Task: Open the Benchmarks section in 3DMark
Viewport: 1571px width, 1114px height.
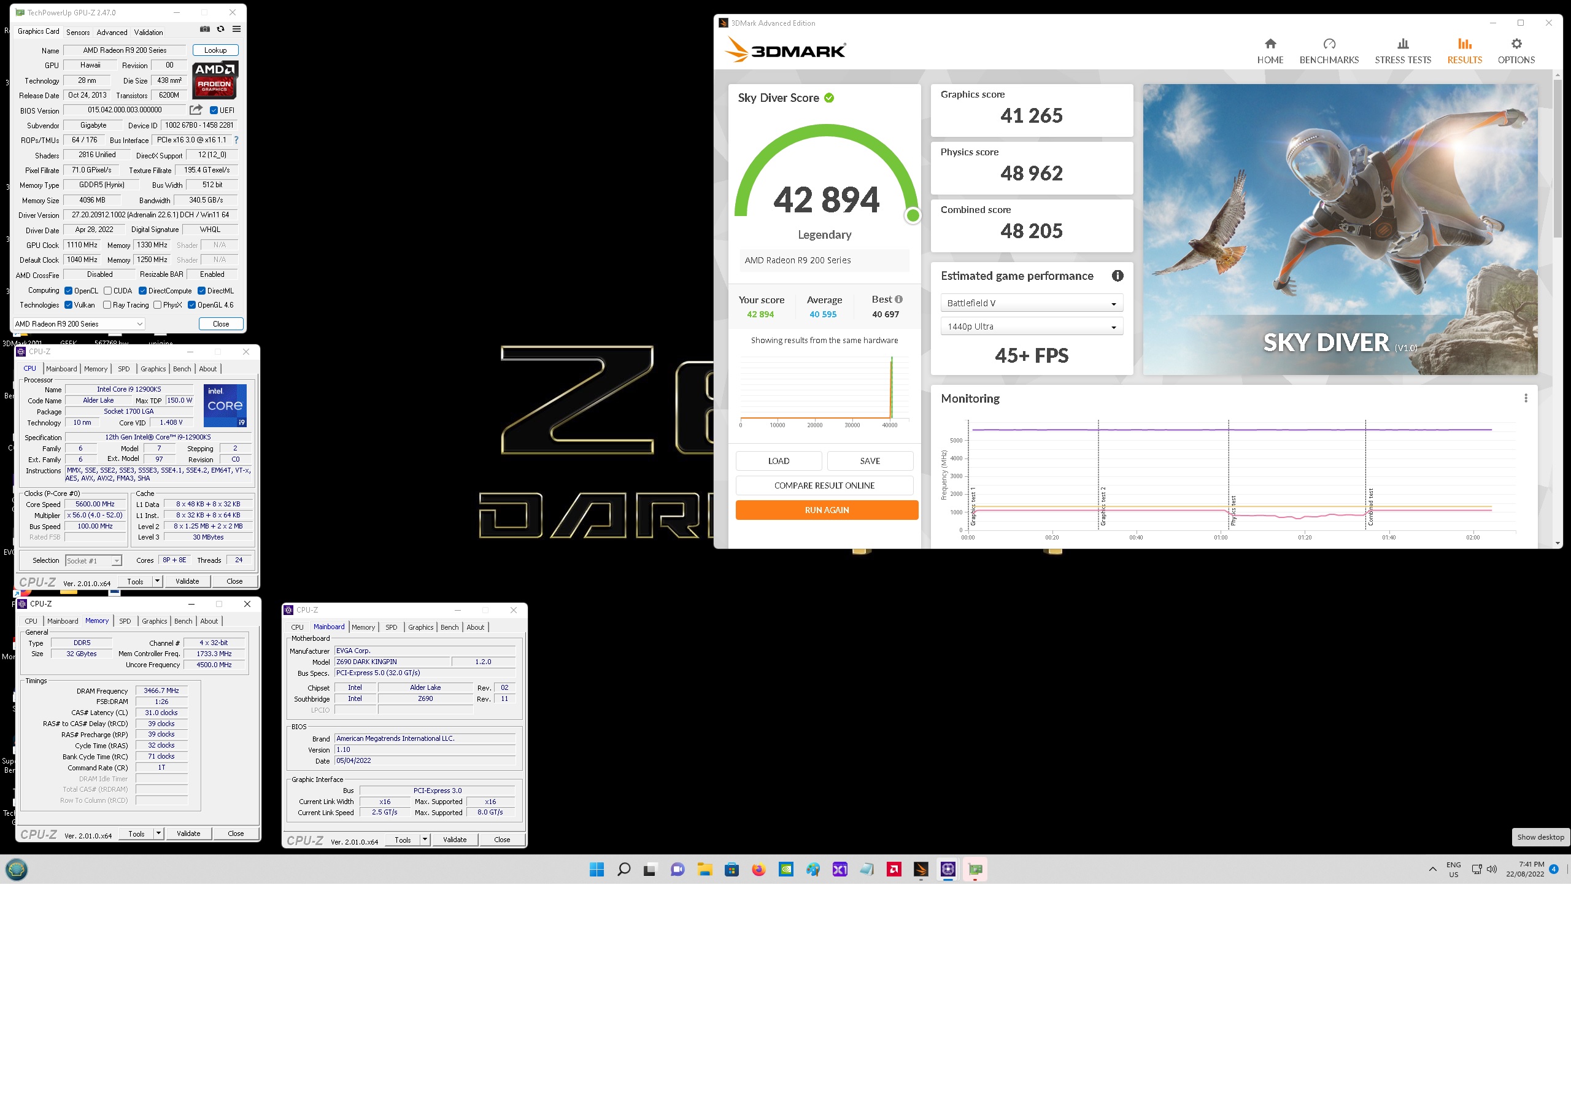Action: coord(1329,52)
